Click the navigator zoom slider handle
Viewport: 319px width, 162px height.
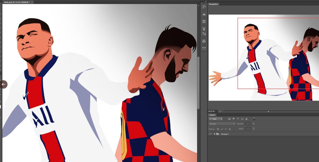point(268,111)
